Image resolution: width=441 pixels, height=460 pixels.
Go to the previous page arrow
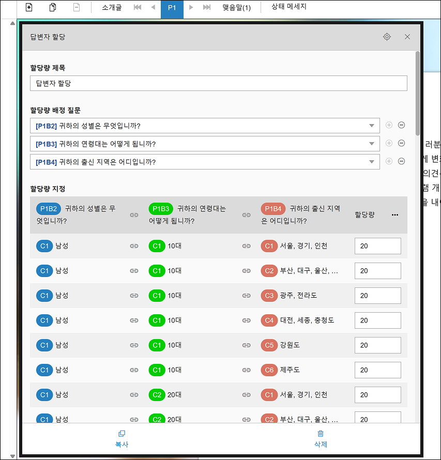click(x=153, y=7)
